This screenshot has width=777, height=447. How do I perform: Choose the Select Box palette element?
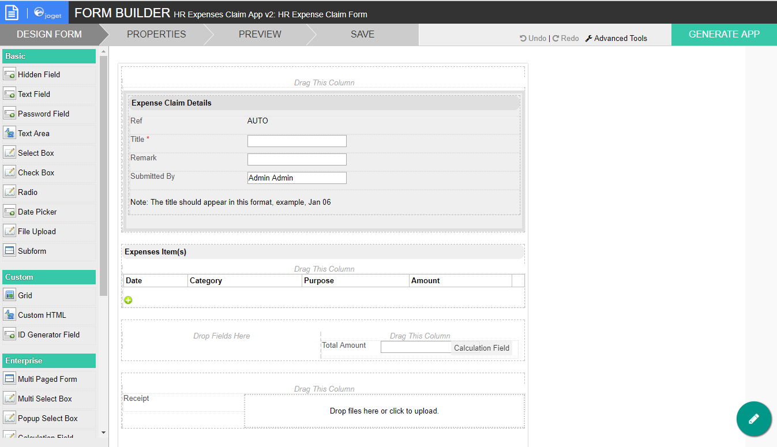click(36, 153)
